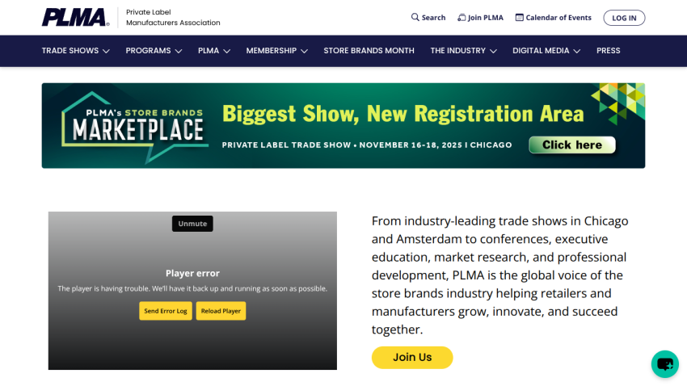Click the Join PLMA icon
The width and height of the screenshot is (687, 386).
(x=462, y=18)
